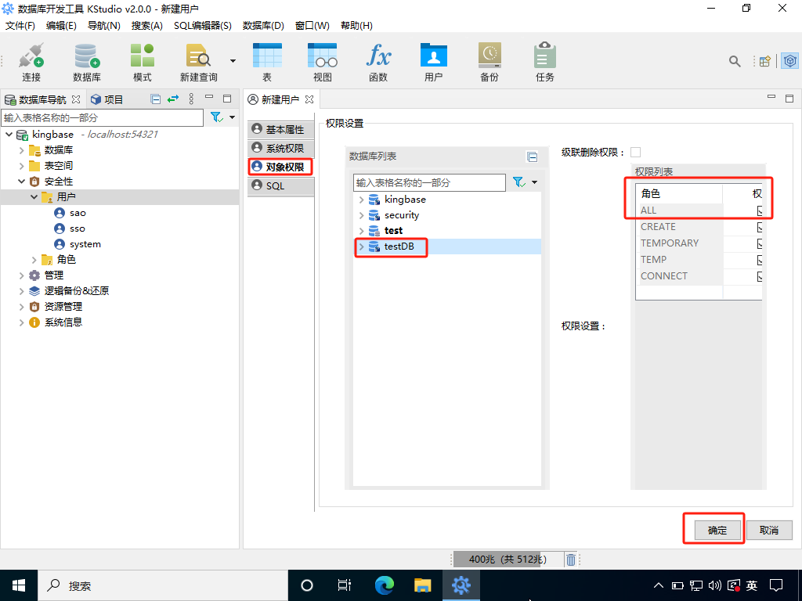The width and height of the screenshot is (802, 601).
Task: Collapse the 用户 folder in navigator
Action: click(34, 196)
